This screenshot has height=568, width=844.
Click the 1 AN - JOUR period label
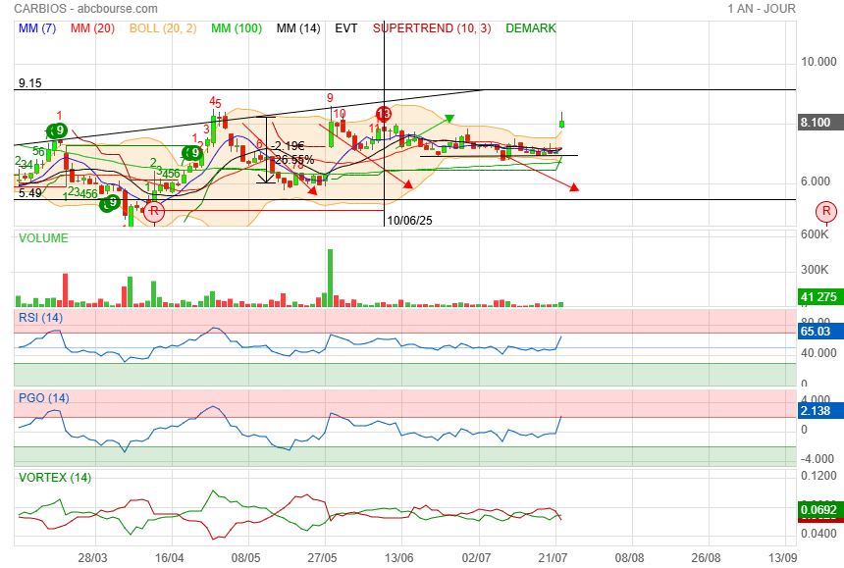pos(762,9)
